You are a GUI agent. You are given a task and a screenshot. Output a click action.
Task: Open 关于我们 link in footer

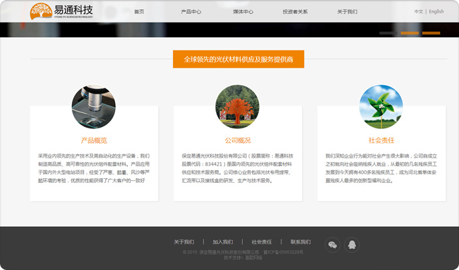[x=184, y=242]
